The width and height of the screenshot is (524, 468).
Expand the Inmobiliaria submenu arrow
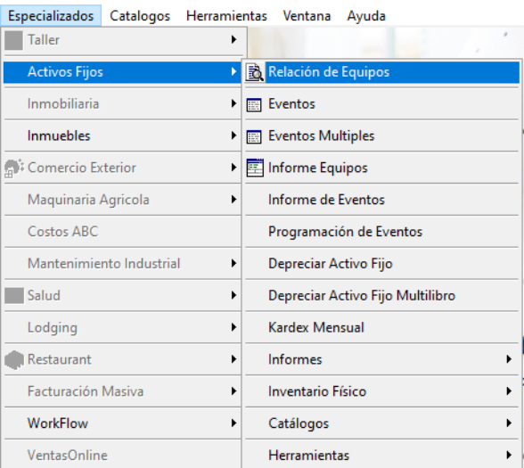click(x=233, y=103)
